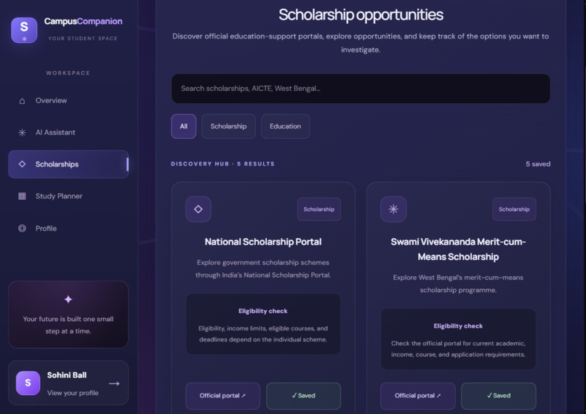Click the asterisk icon on Swami Vivekananda card
This screenshot has width=586, height=414.
pyautogui.click(x=393, y=209)
